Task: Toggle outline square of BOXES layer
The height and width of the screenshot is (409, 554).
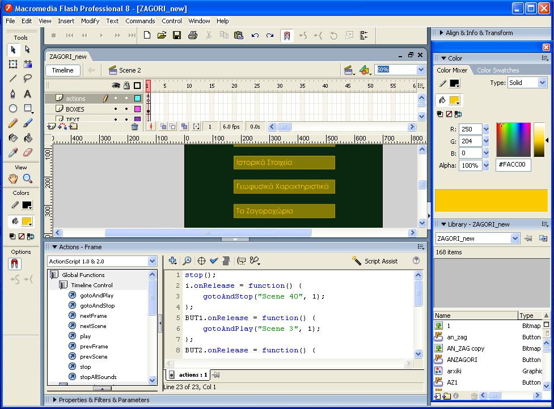Action: click(137, 109)
